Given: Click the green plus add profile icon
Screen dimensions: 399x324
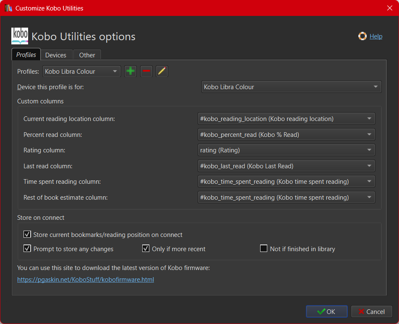Looking at the screenshot, I should (x=130, y=71).
